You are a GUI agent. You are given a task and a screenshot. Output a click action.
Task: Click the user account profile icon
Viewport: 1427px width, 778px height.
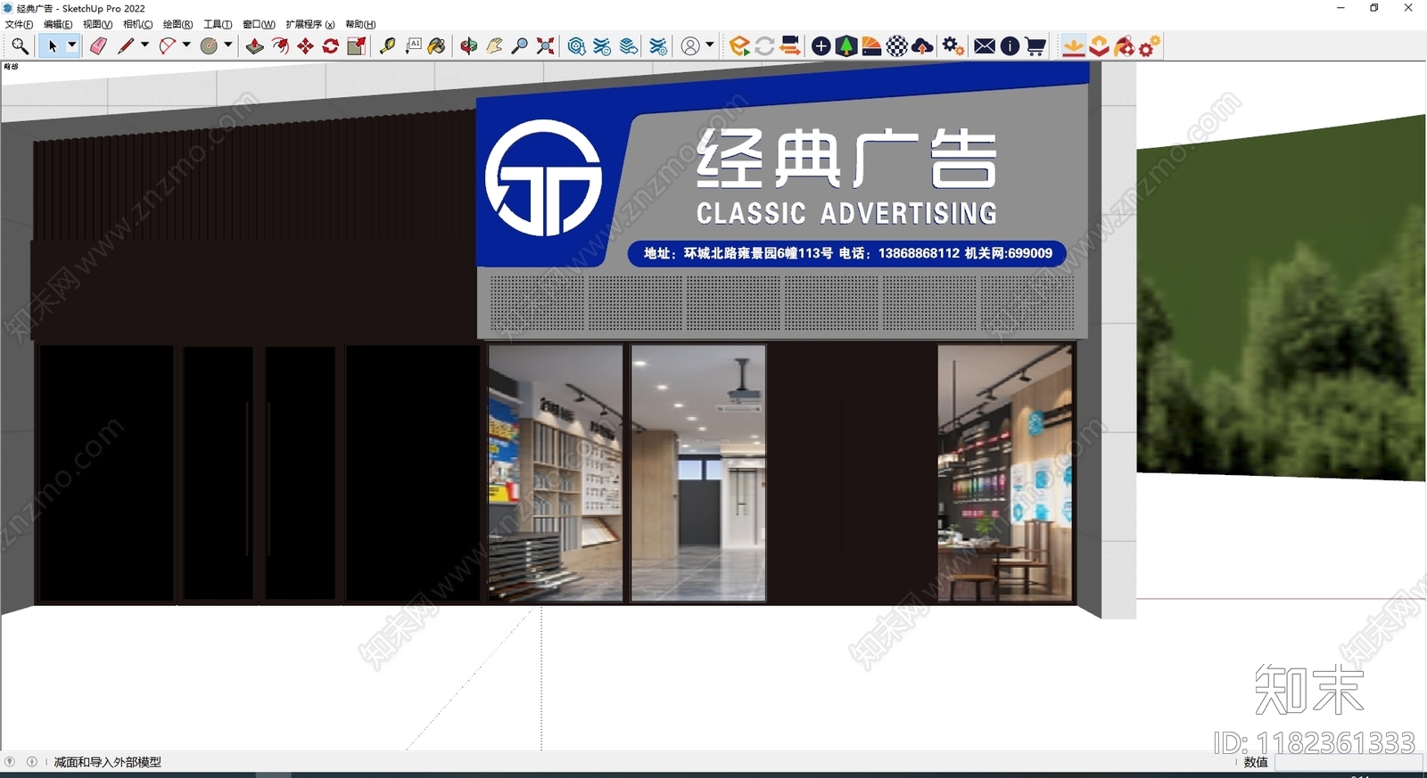point(690,45)
